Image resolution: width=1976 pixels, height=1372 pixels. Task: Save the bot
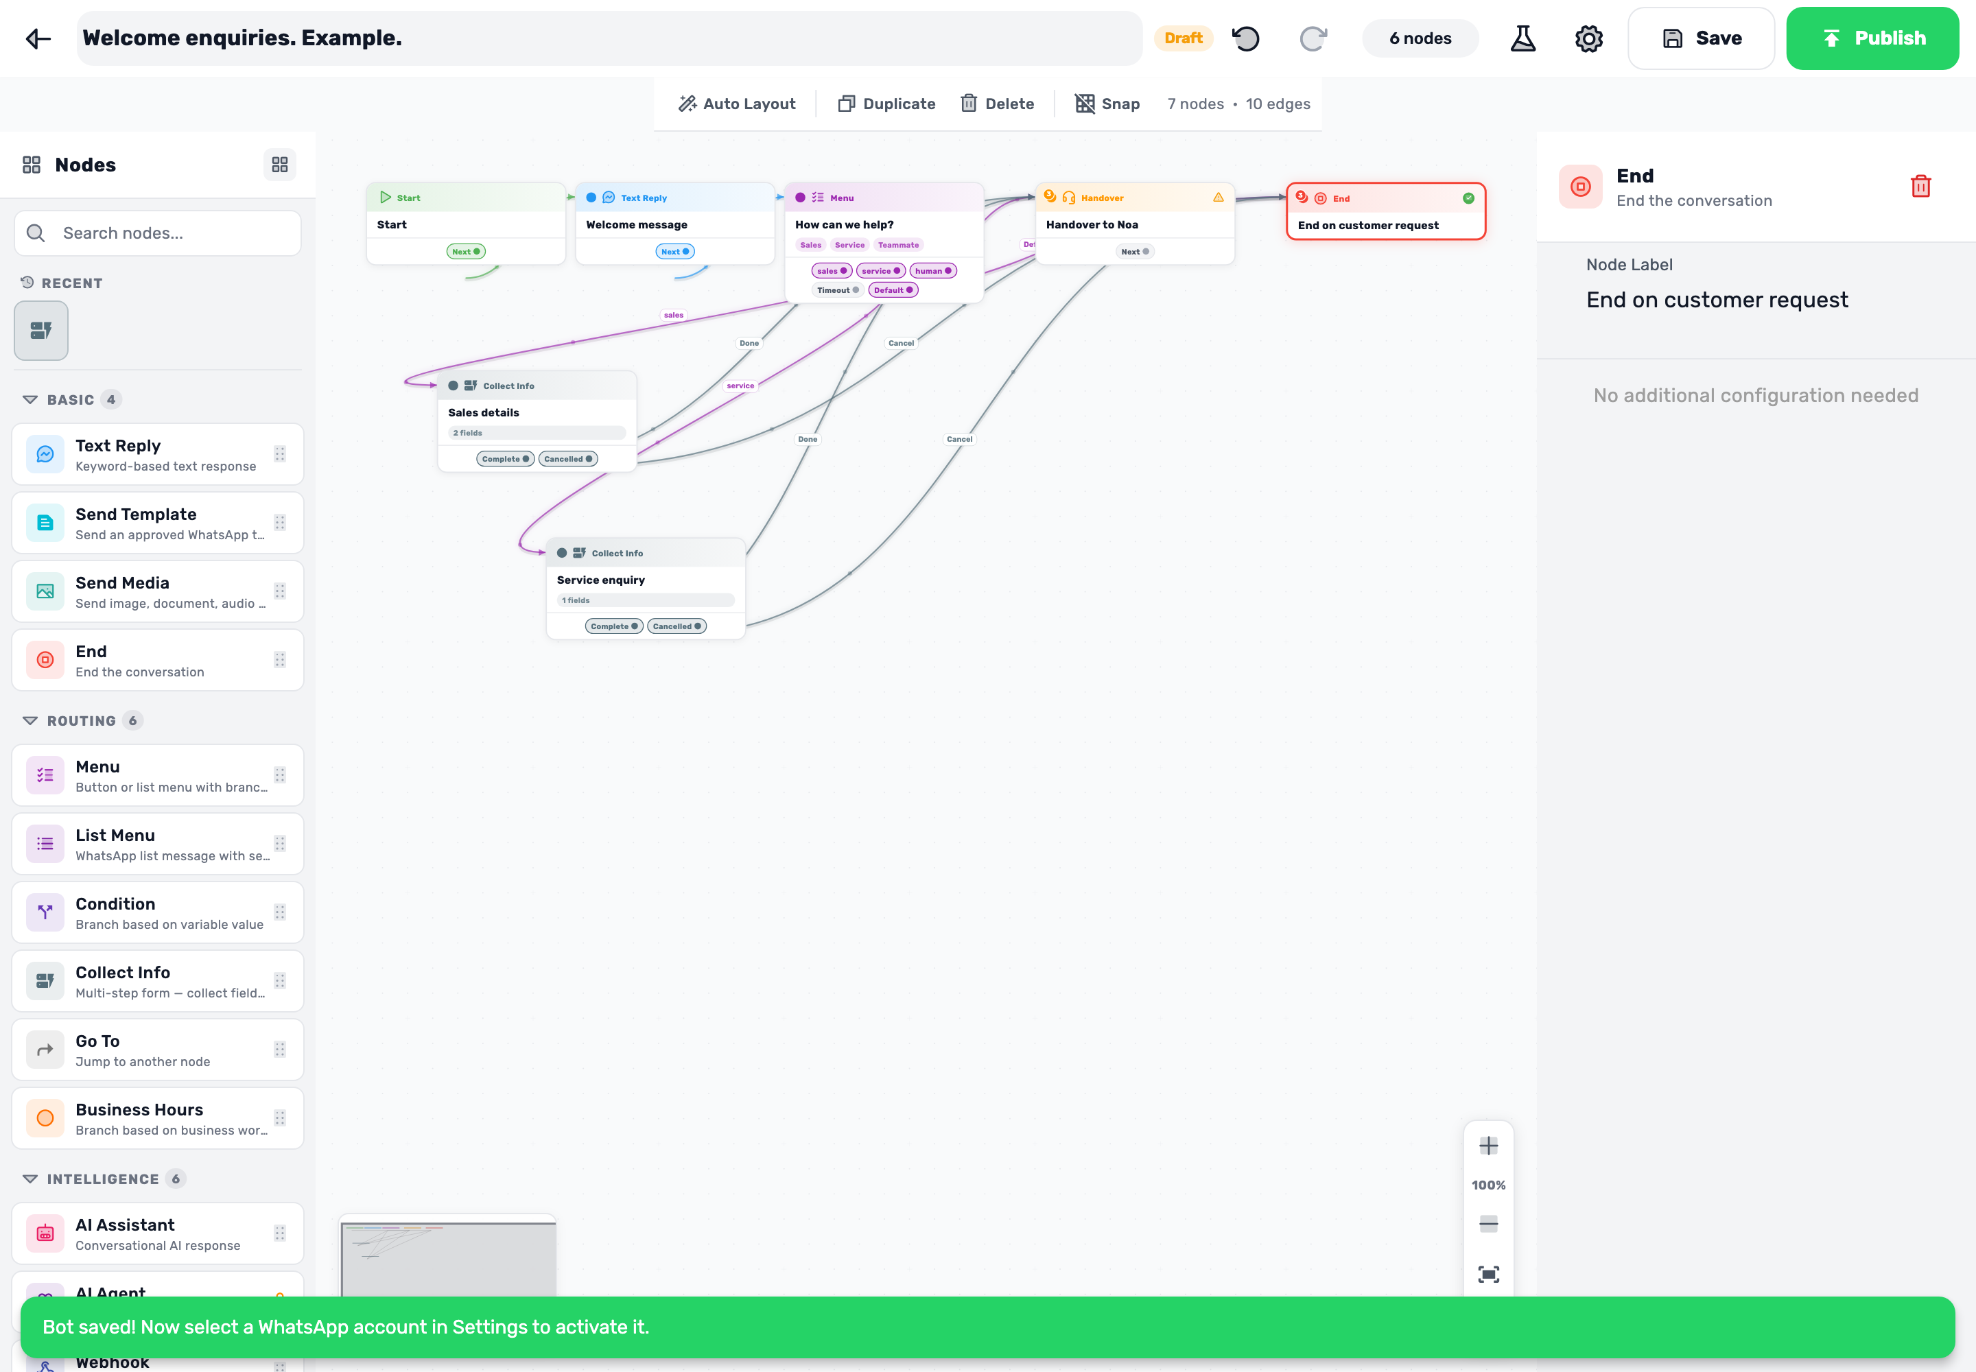pos(1701,38)
